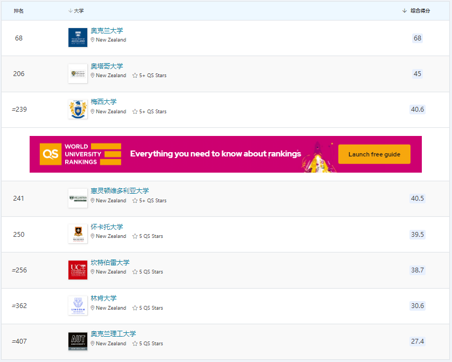
Task: Open the 惠灵顿维多利亚大学 link
Action: [120, 191]
